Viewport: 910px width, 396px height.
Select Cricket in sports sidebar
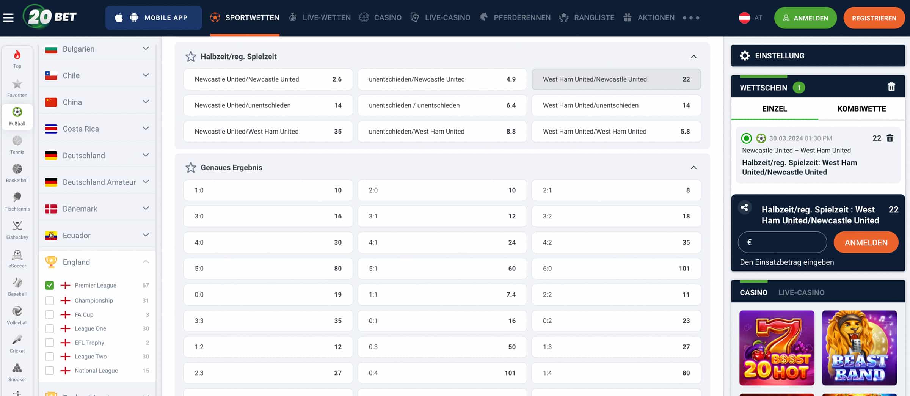pyautogui.click(x=17, y=344)
